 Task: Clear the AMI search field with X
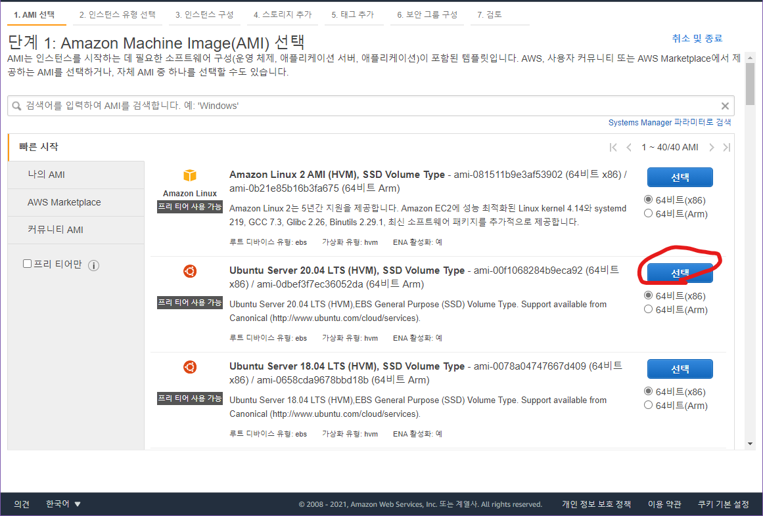[x=725, y=106]
